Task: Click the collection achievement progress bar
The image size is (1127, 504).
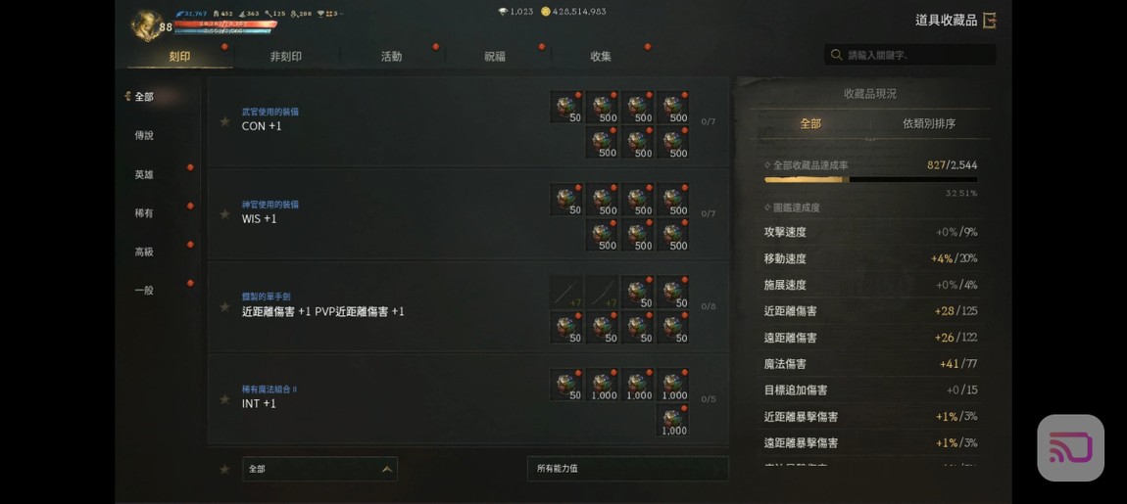Action: [x=870, y=179]
